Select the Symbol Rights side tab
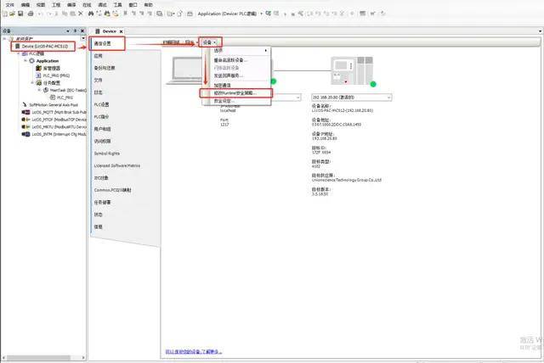Viewport: 544px width, 363px height. 106,153
